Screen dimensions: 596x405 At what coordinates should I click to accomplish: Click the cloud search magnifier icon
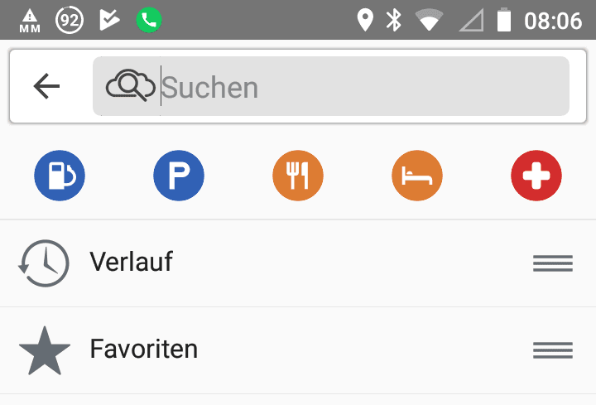point(131,85)
